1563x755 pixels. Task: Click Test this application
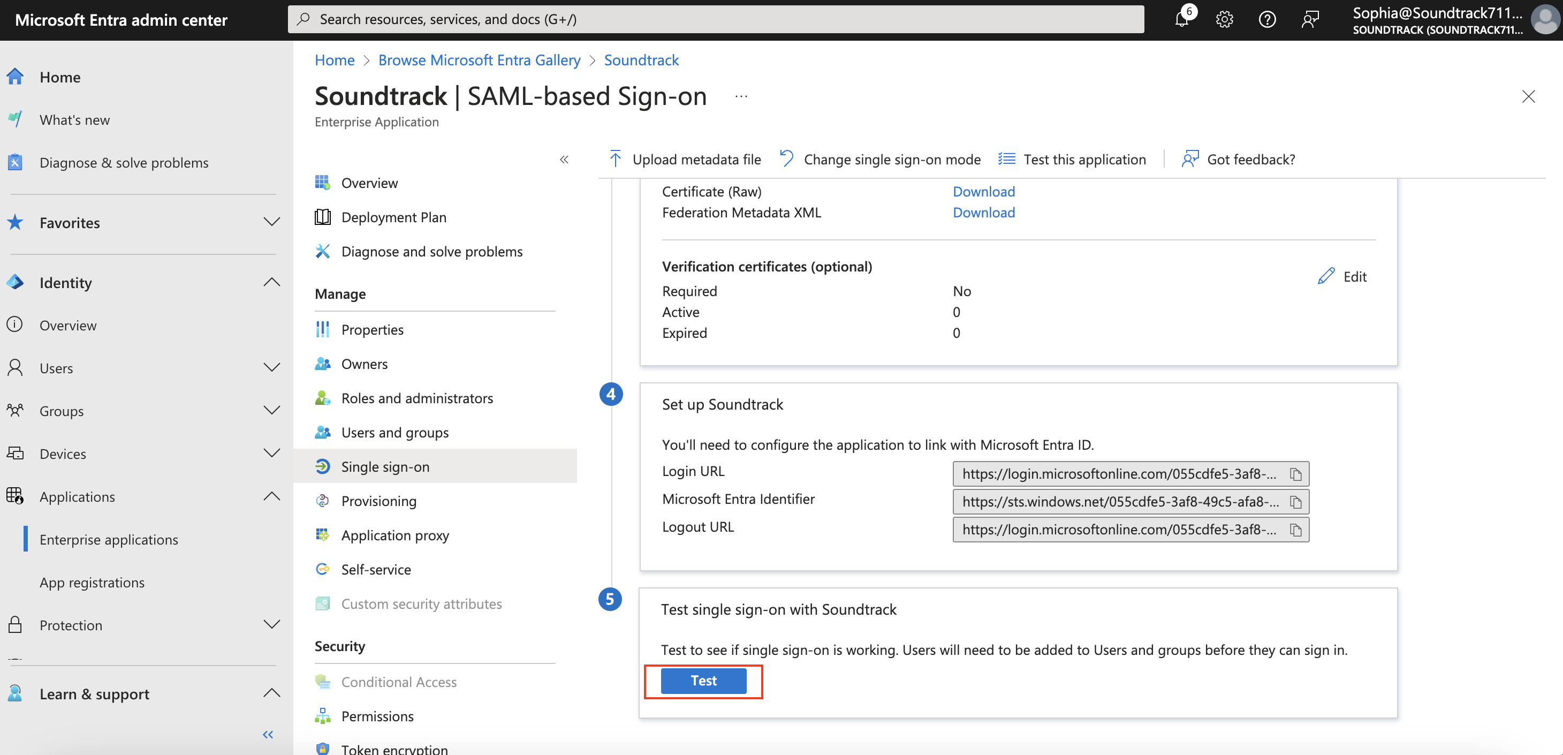pyautogui.click(x=1072, y=159)
